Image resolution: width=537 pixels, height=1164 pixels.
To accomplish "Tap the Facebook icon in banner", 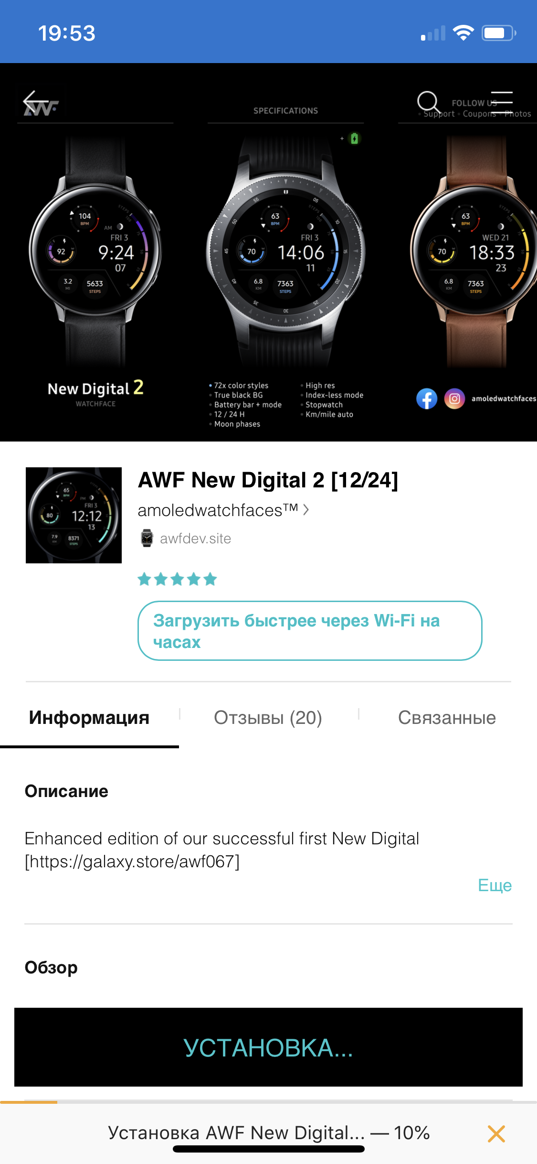I will pyautogui.click(x=427, y=399).
